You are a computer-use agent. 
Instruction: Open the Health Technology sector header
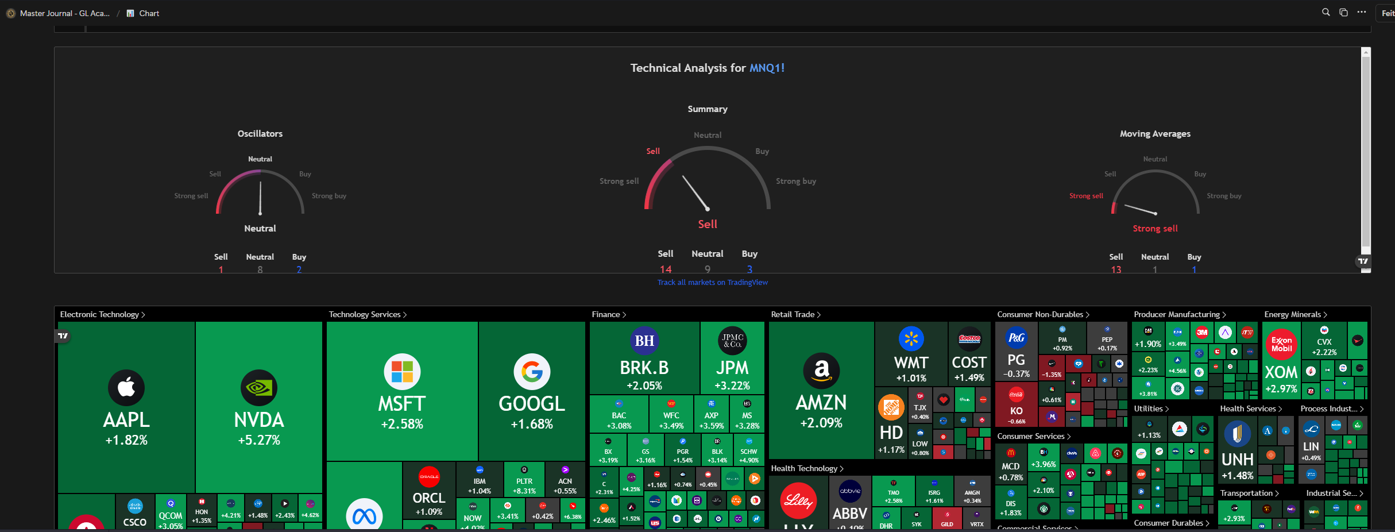tap(807, 468)
